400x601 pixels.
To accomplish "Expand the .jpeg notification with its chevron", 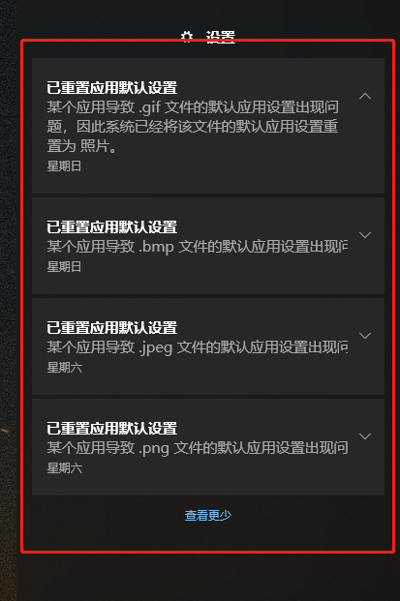I will (x=365, y=336).
